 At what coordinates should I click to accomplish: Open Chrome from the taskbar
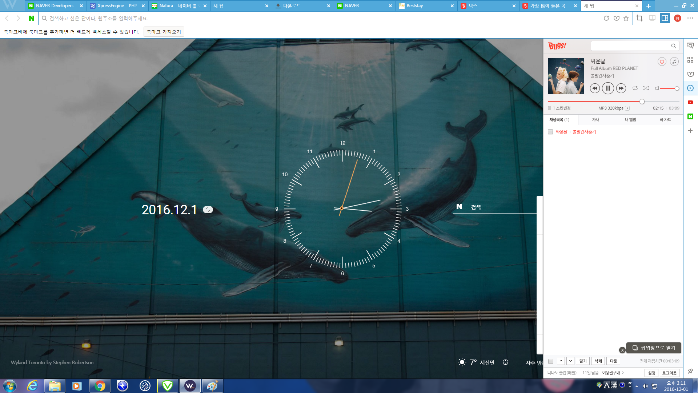tap(100, 386)
